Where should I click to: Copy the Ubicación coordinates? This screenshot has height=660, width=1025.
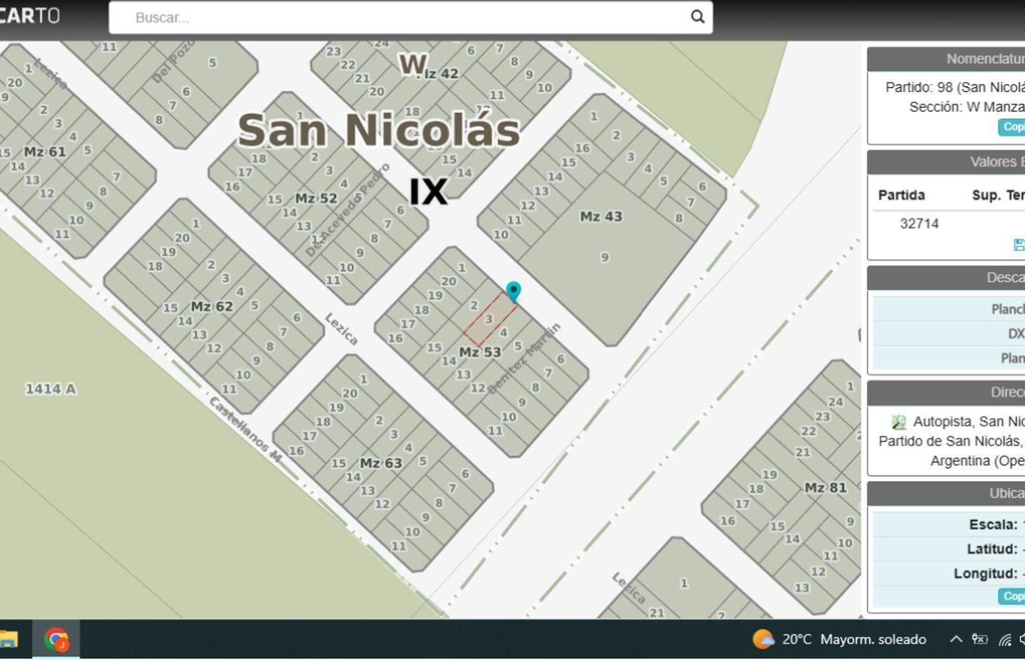(x=1012, y=596)
